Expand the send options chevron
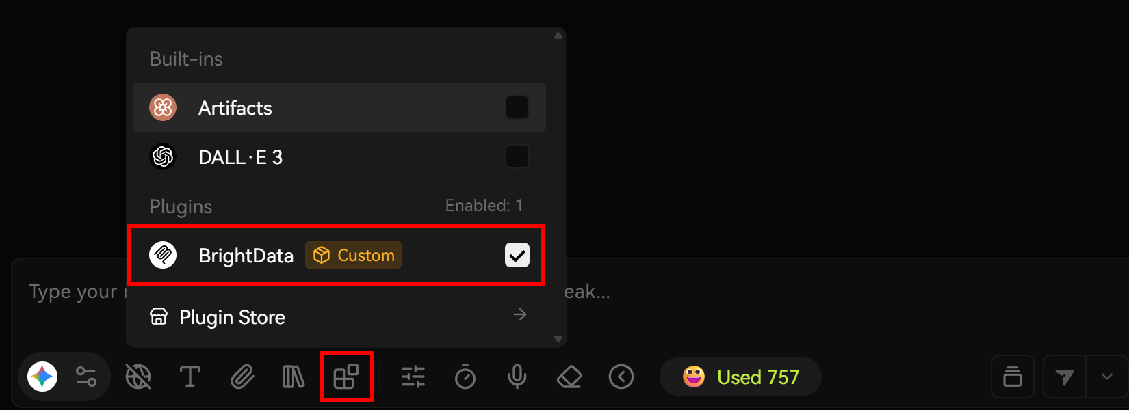Image resolution: width=1129 pixels, height=410 pixels. [1107, 377]
